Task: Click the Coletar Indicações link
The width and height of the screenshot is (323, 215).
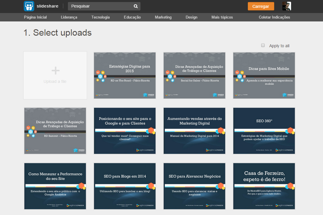Action: 274,17
